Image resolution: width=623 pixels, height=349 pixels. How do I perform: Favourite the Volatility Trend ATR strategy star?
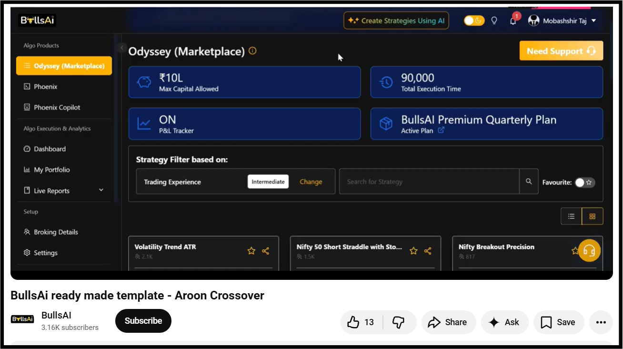point(251,251)
